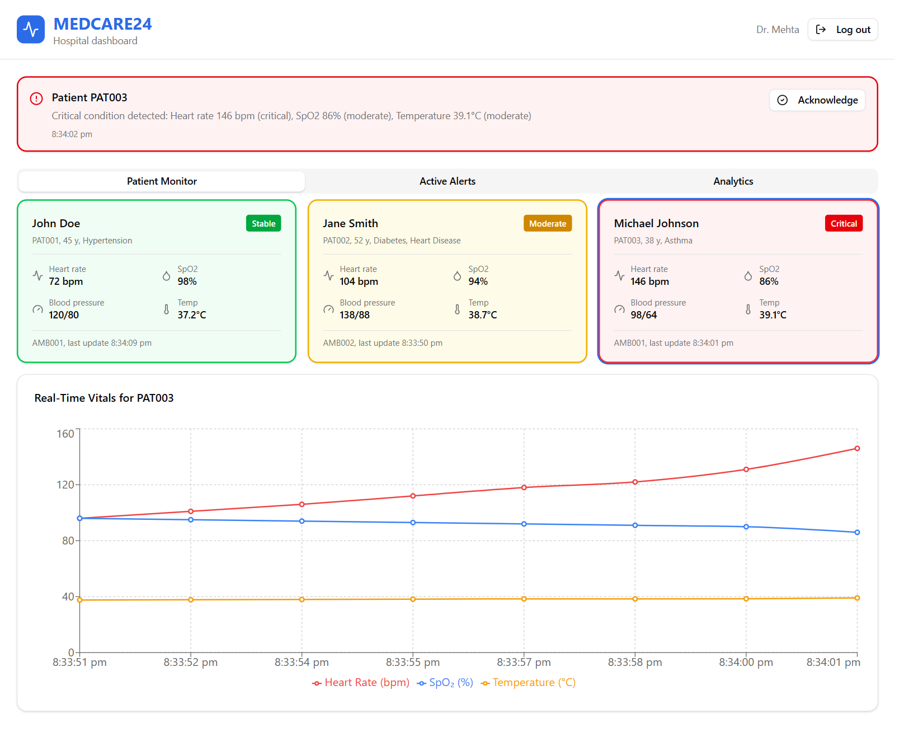Image resolution: width=923 pixels, height=756 pixels.
Task: Click the SpO2 droplet icon on Jane Smith's card
Action: click(x=458, y=275)
